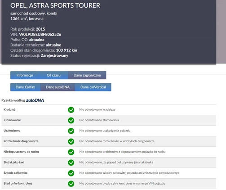
Task: Click the check icon for Rozbieżność drogomierza
Action: pyautogui.click(x=71, y=141)
